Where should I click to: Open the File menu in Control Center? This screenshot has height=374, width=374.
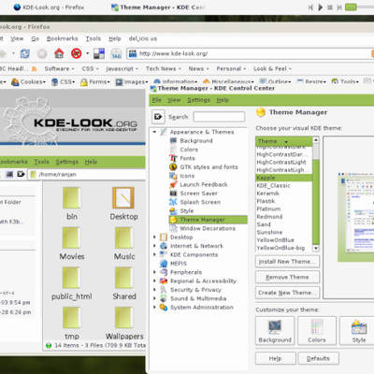coord(156,100)
